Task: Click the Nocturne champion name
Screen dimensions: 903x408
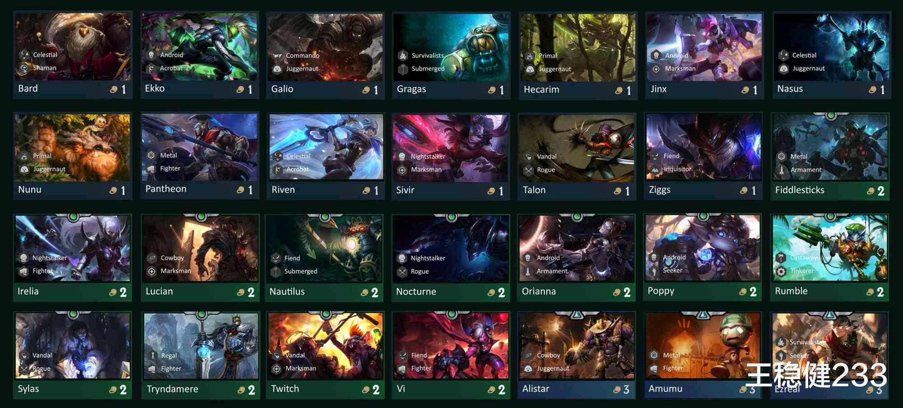Action: point(416,292)
